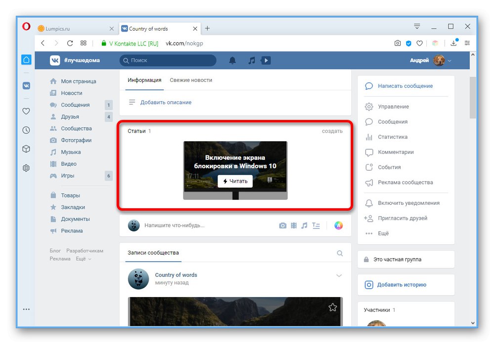Open community Управление settings
The height and width of the screenshot is (344, 494).
pos(393,107)
